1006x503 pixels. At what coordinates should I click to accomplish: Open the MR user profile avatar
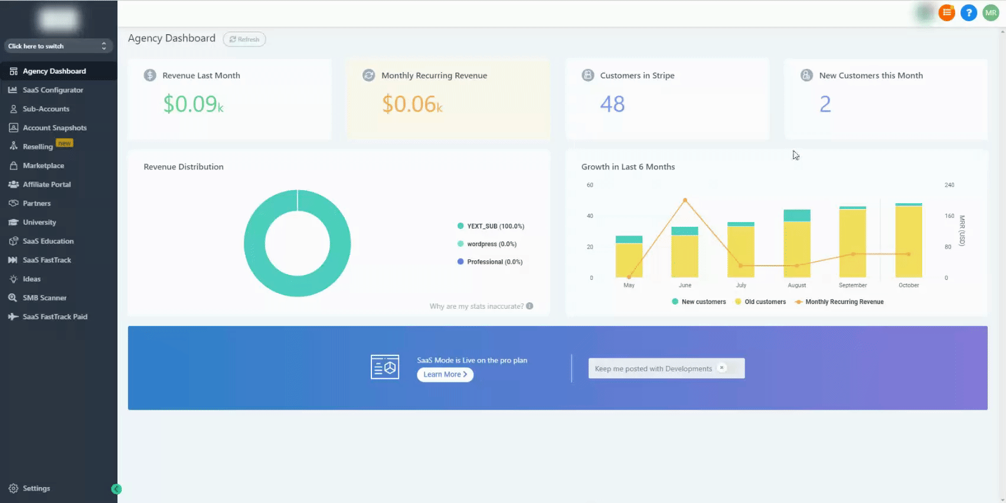[x=990, y=12]
